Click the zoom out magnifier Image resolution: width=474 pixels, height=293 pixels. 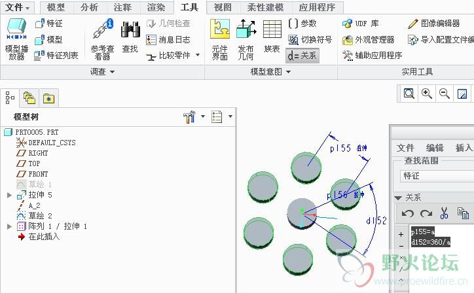click(x=445, y=94)
